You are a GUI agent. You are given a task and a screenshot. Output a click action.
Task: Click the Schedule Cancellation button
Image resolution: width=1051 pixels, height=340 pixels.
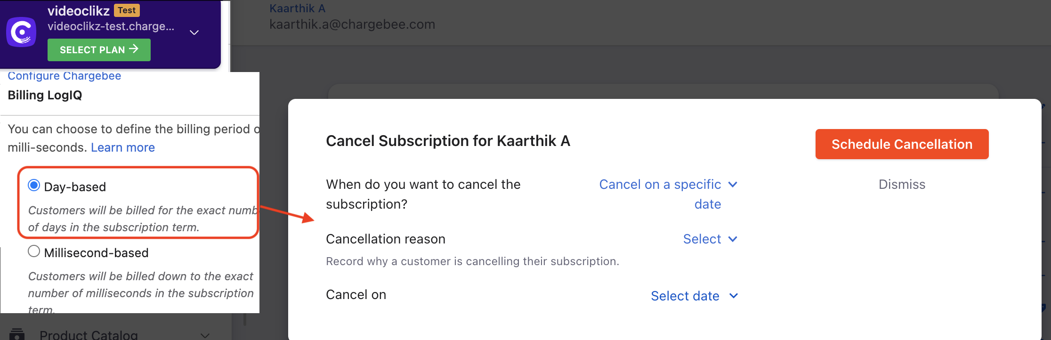(x=901, y=144)
